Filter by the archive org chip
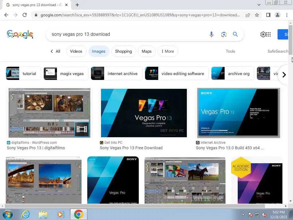 [233, 73]
